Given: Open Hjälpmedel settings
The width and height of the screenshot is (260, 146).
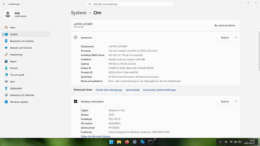Looking at the screenshot, I should click(x=26, y=88).
